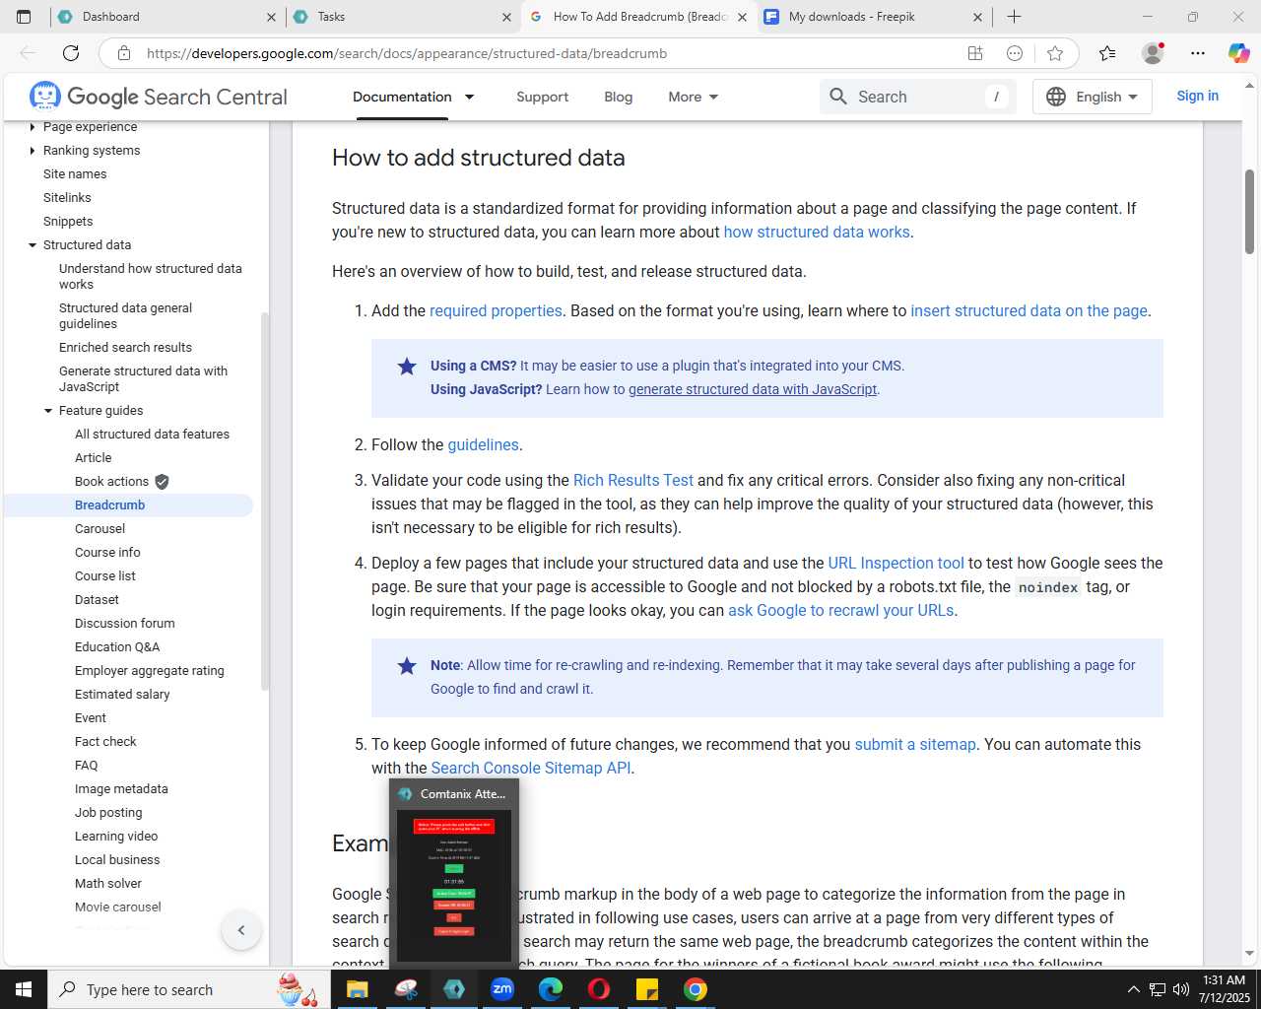
Task: Open the Documentation dropdown arrow
Action: coord(470,97)
